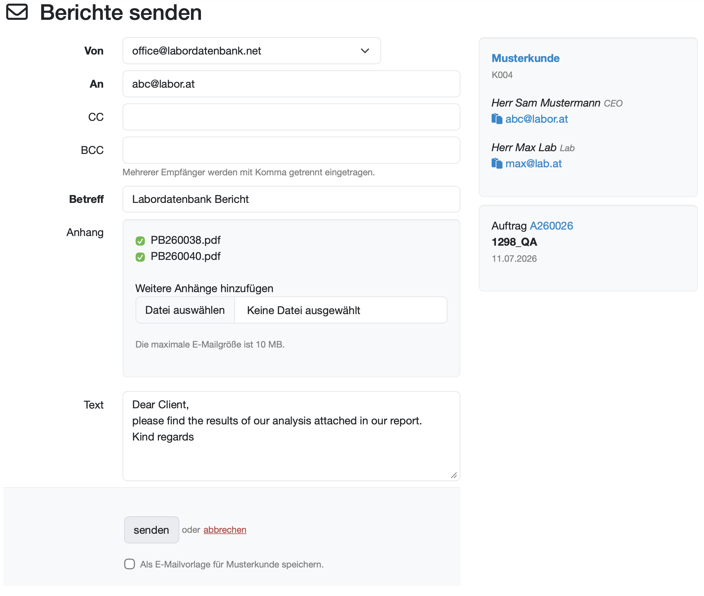Toggle green check for PB260038.pdf attachment
Image resolution: width=704 pixels, height=596 pixels.
(x=140, y=241)
